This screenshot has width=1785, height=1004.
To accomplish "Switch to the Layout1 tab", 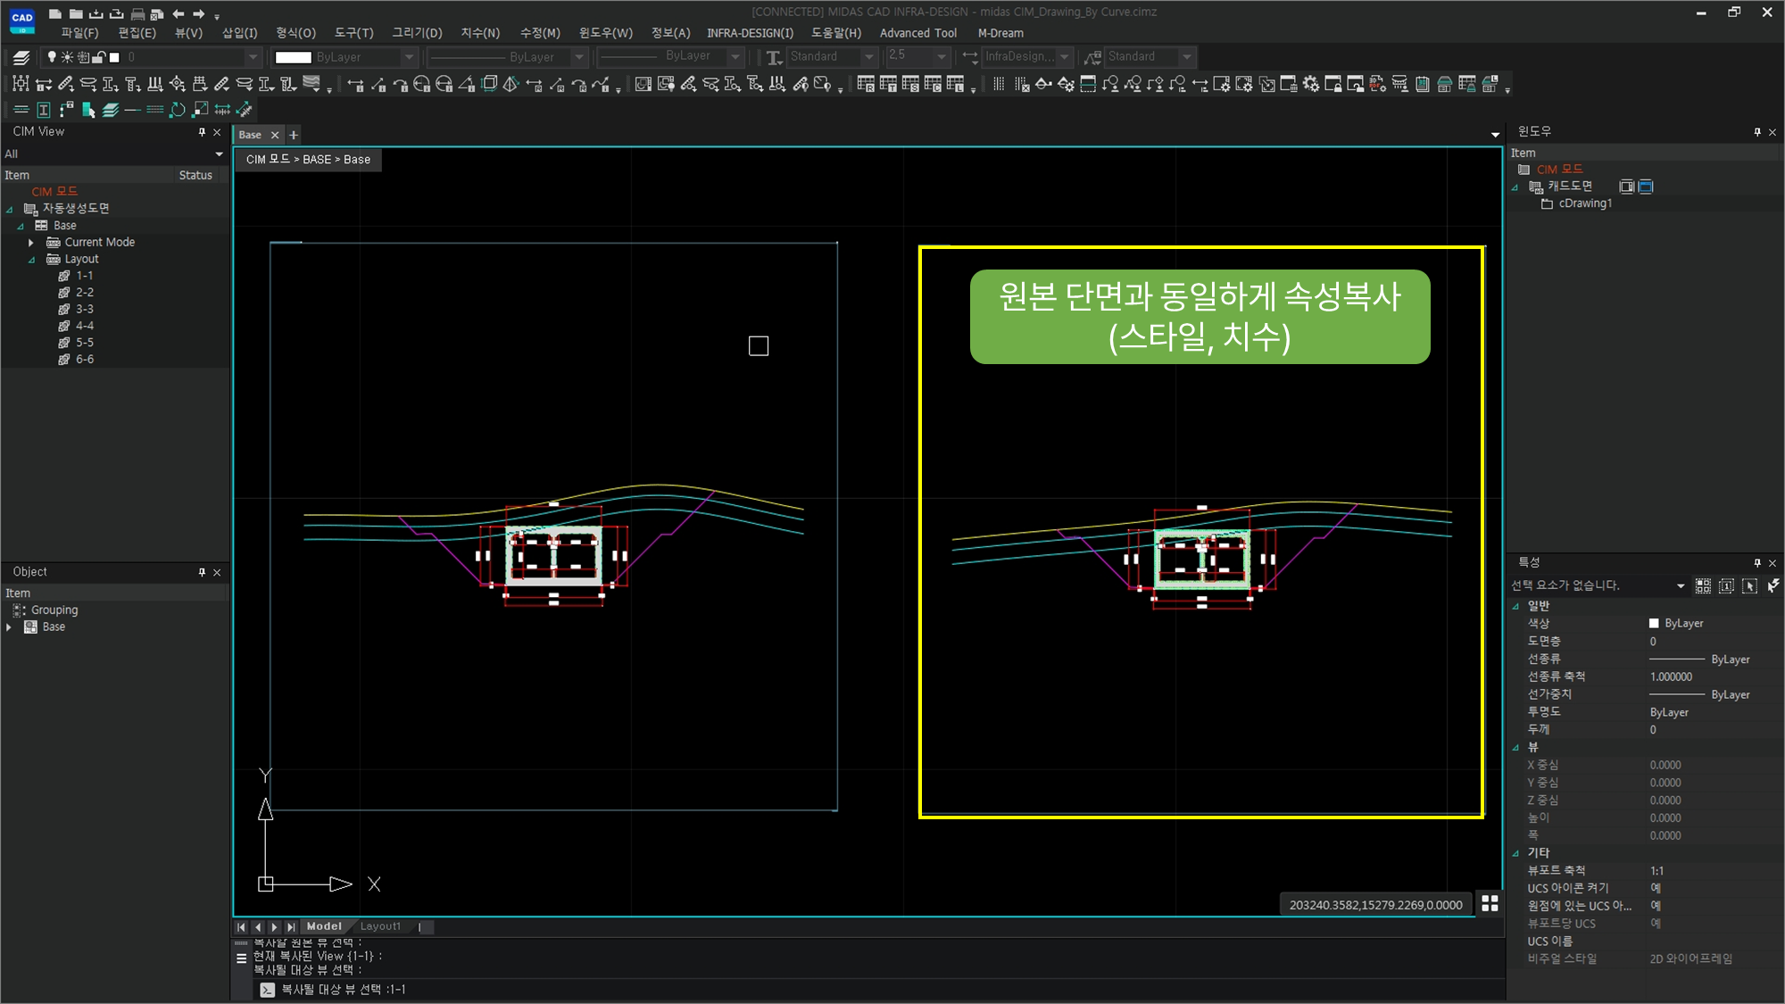I will pyautogui.click(x=380, y=926).
